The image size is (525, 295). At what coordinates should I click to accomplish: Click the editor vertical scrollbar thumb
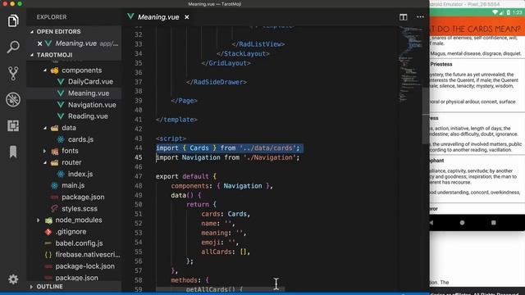pos(426,116)
